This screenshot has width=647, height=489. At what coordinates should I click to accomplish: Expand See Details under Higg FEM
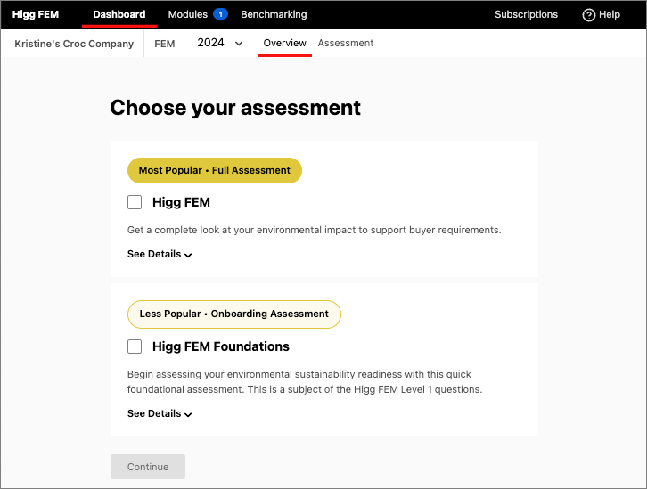click(160, 255)
